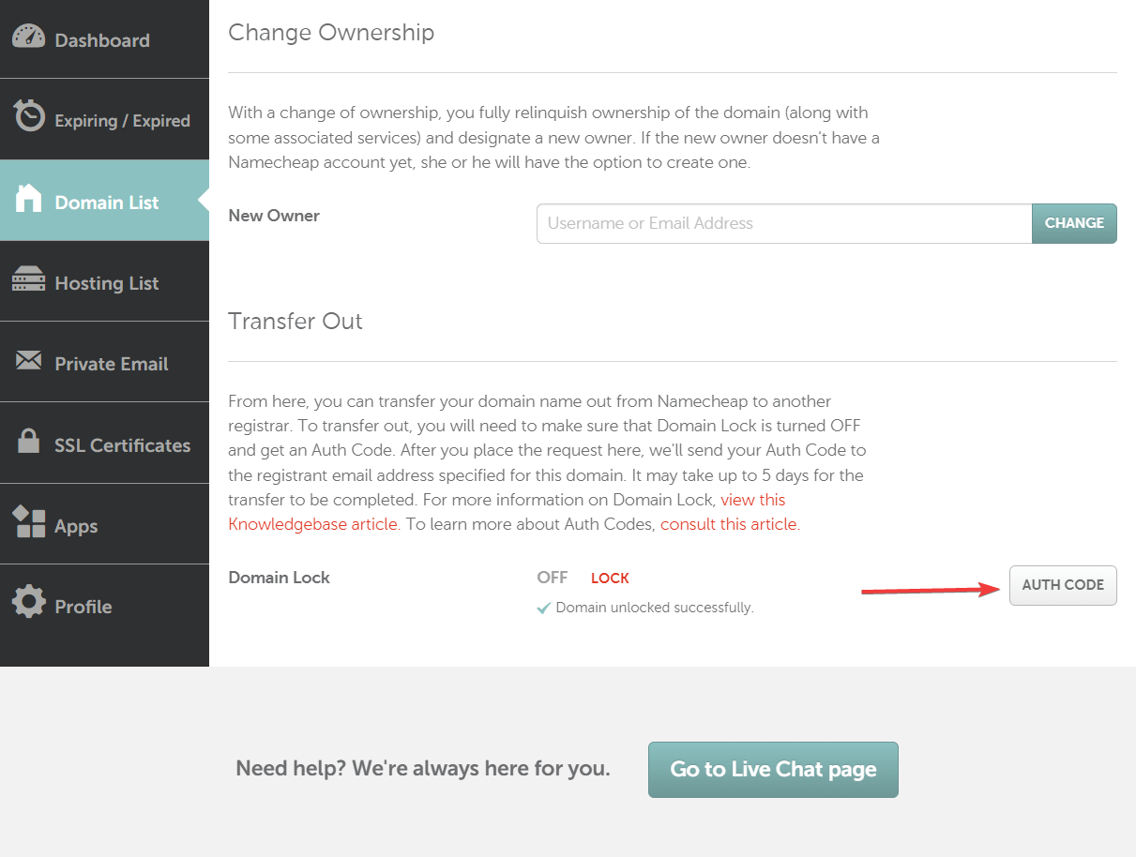Open the Profile gear icon

(x=29, y=604)
